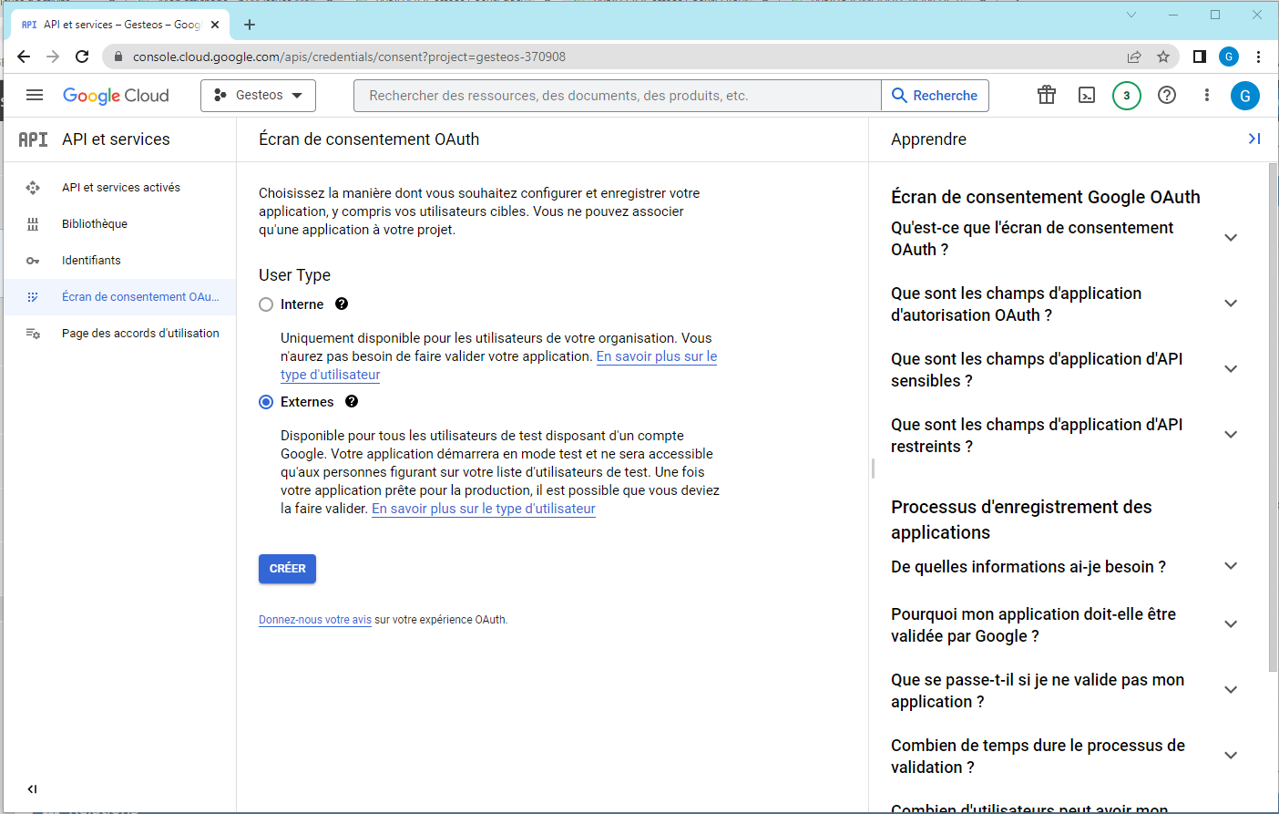Click the CRÉER button
1279x814 pixels.
tap(287, 569)
